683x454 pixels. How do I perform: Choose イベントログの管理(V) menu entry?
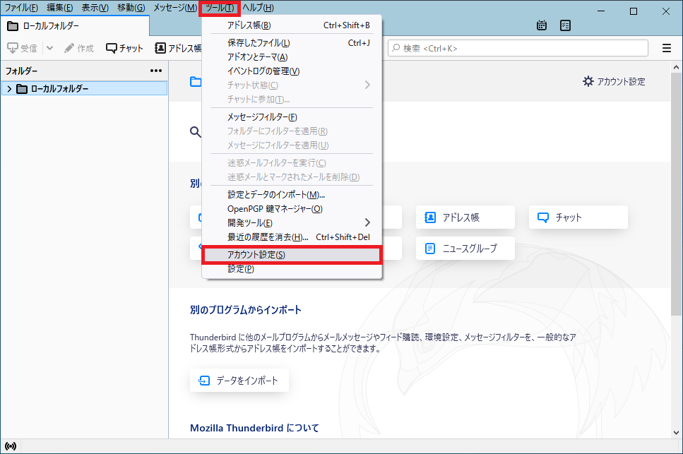(292, 71)
